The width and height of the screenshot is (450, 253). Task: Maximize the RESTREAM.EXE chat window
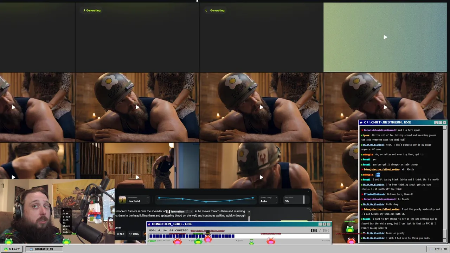click(440, 122)
